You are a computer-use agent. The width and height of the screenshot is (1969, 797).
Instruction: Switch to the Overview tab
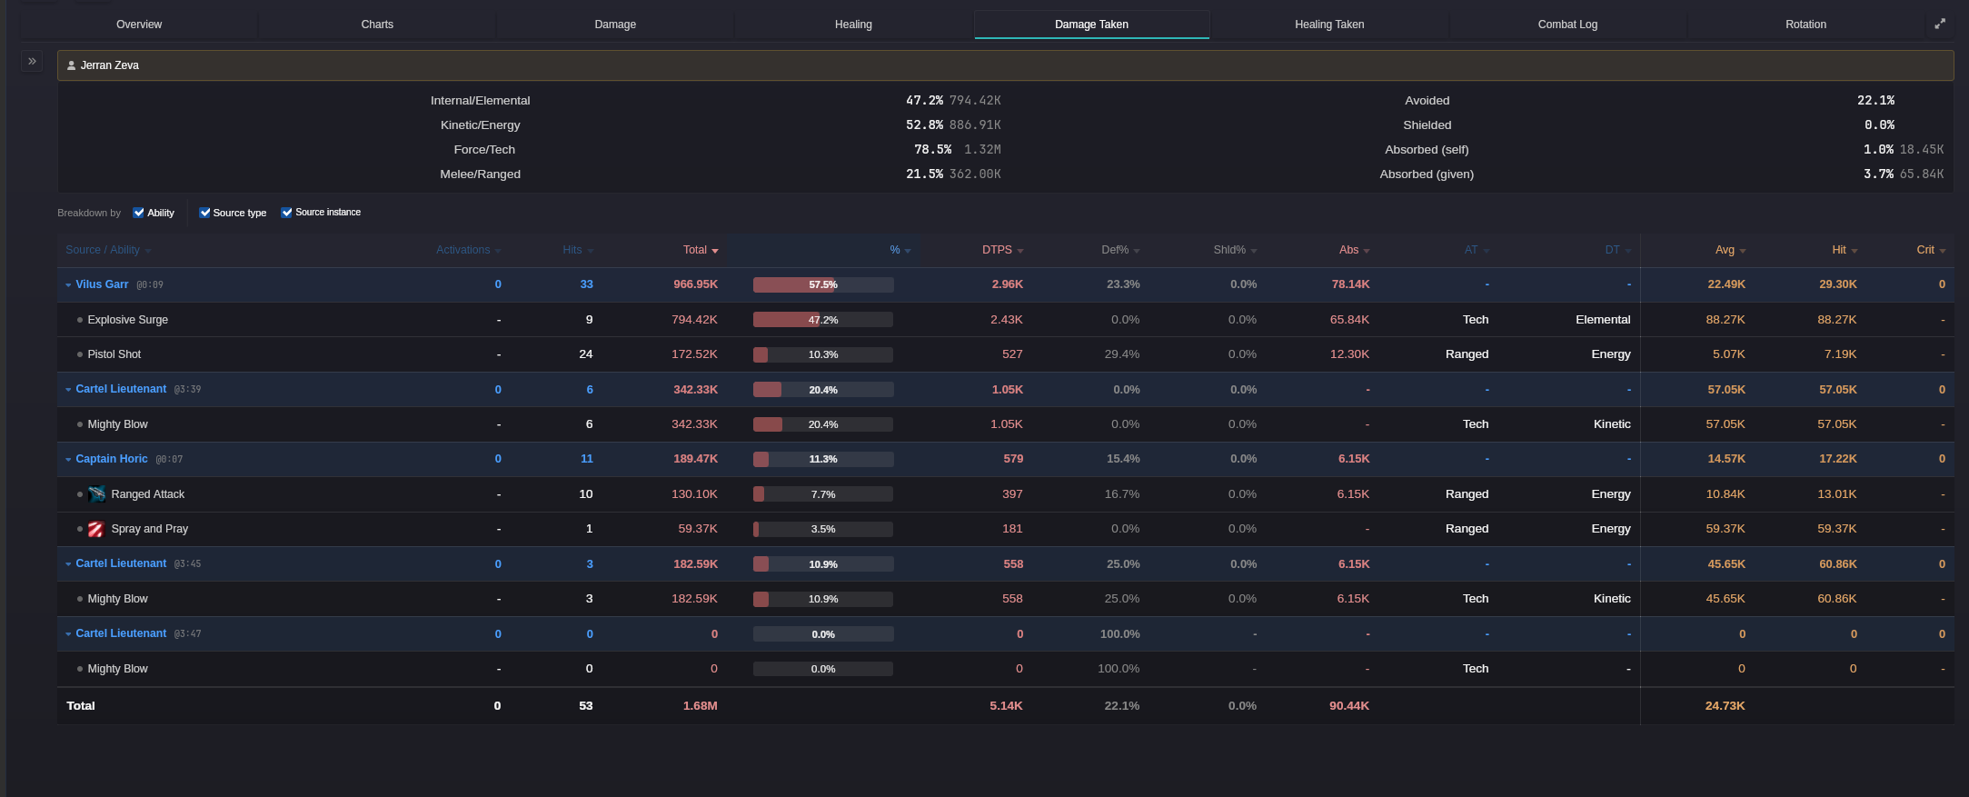coord(139,25)
